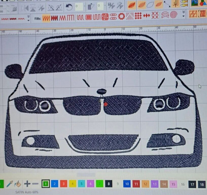This screenshot has height=195, width=207.
Task: Add a color with the plus button
Action: pos(27,184)
